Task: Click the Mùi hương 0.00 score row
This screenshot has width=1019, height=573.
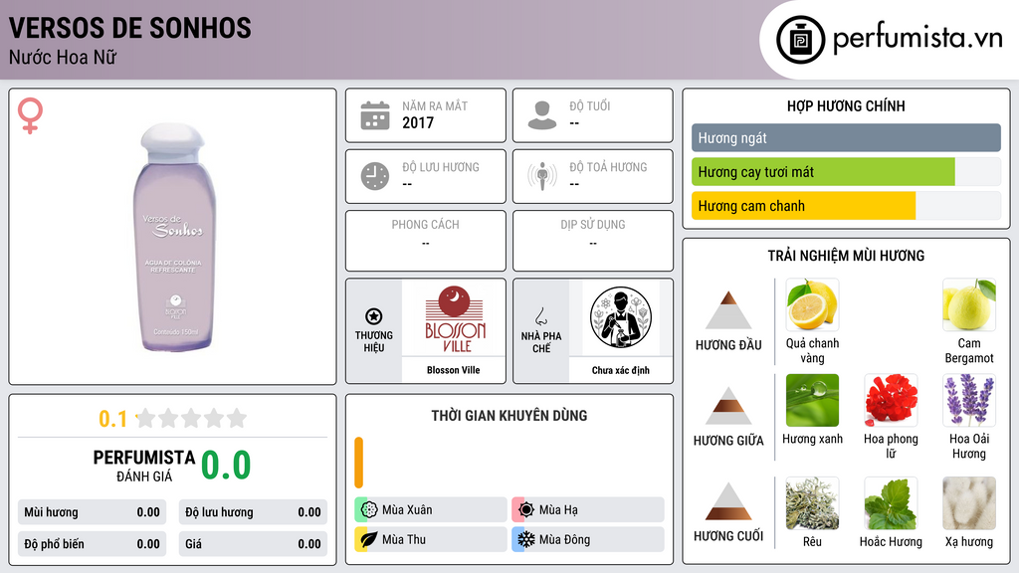Action: click(93, 512)
